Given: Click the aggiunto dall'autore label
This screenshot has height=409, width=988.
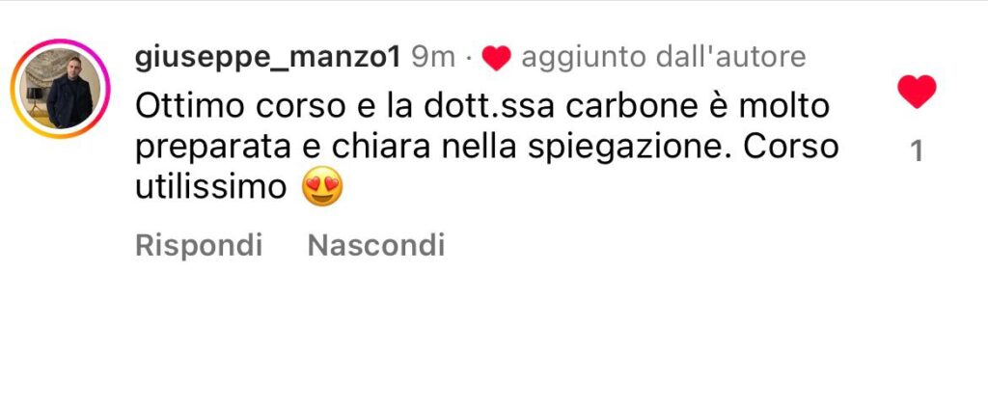Looking at the screenshot, I should 664,57.
